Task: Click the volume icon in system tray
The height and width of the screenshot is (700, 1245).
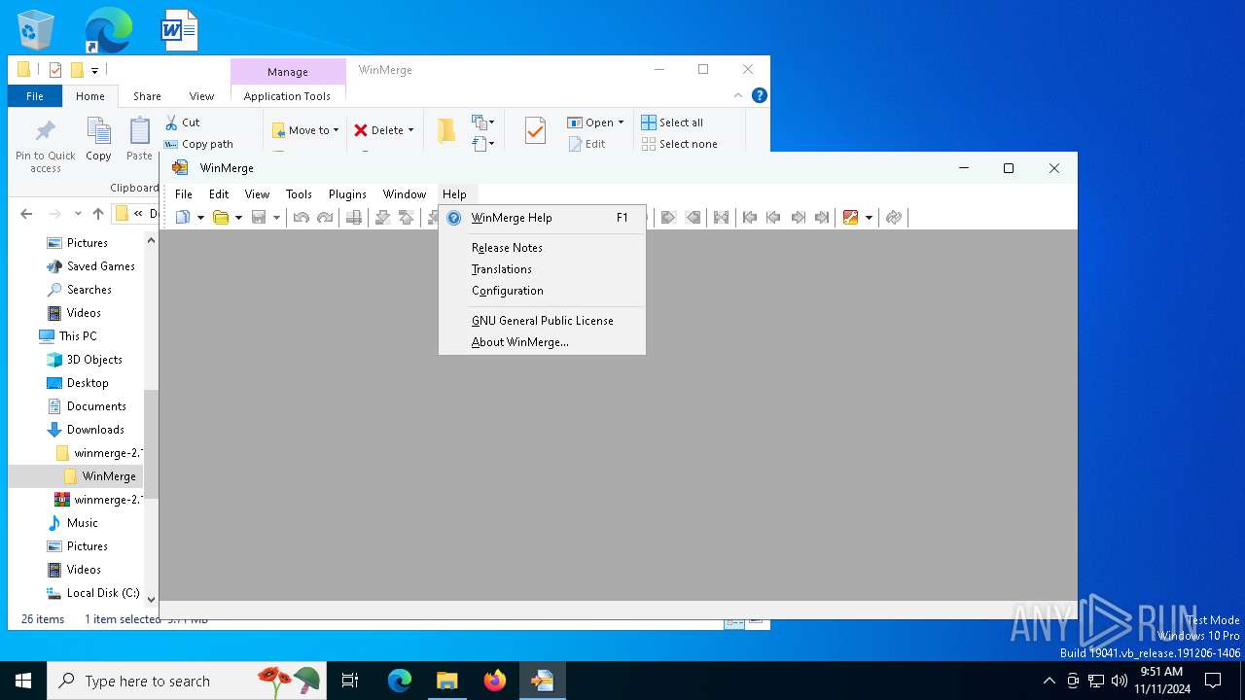Action: click(1120, 681)
